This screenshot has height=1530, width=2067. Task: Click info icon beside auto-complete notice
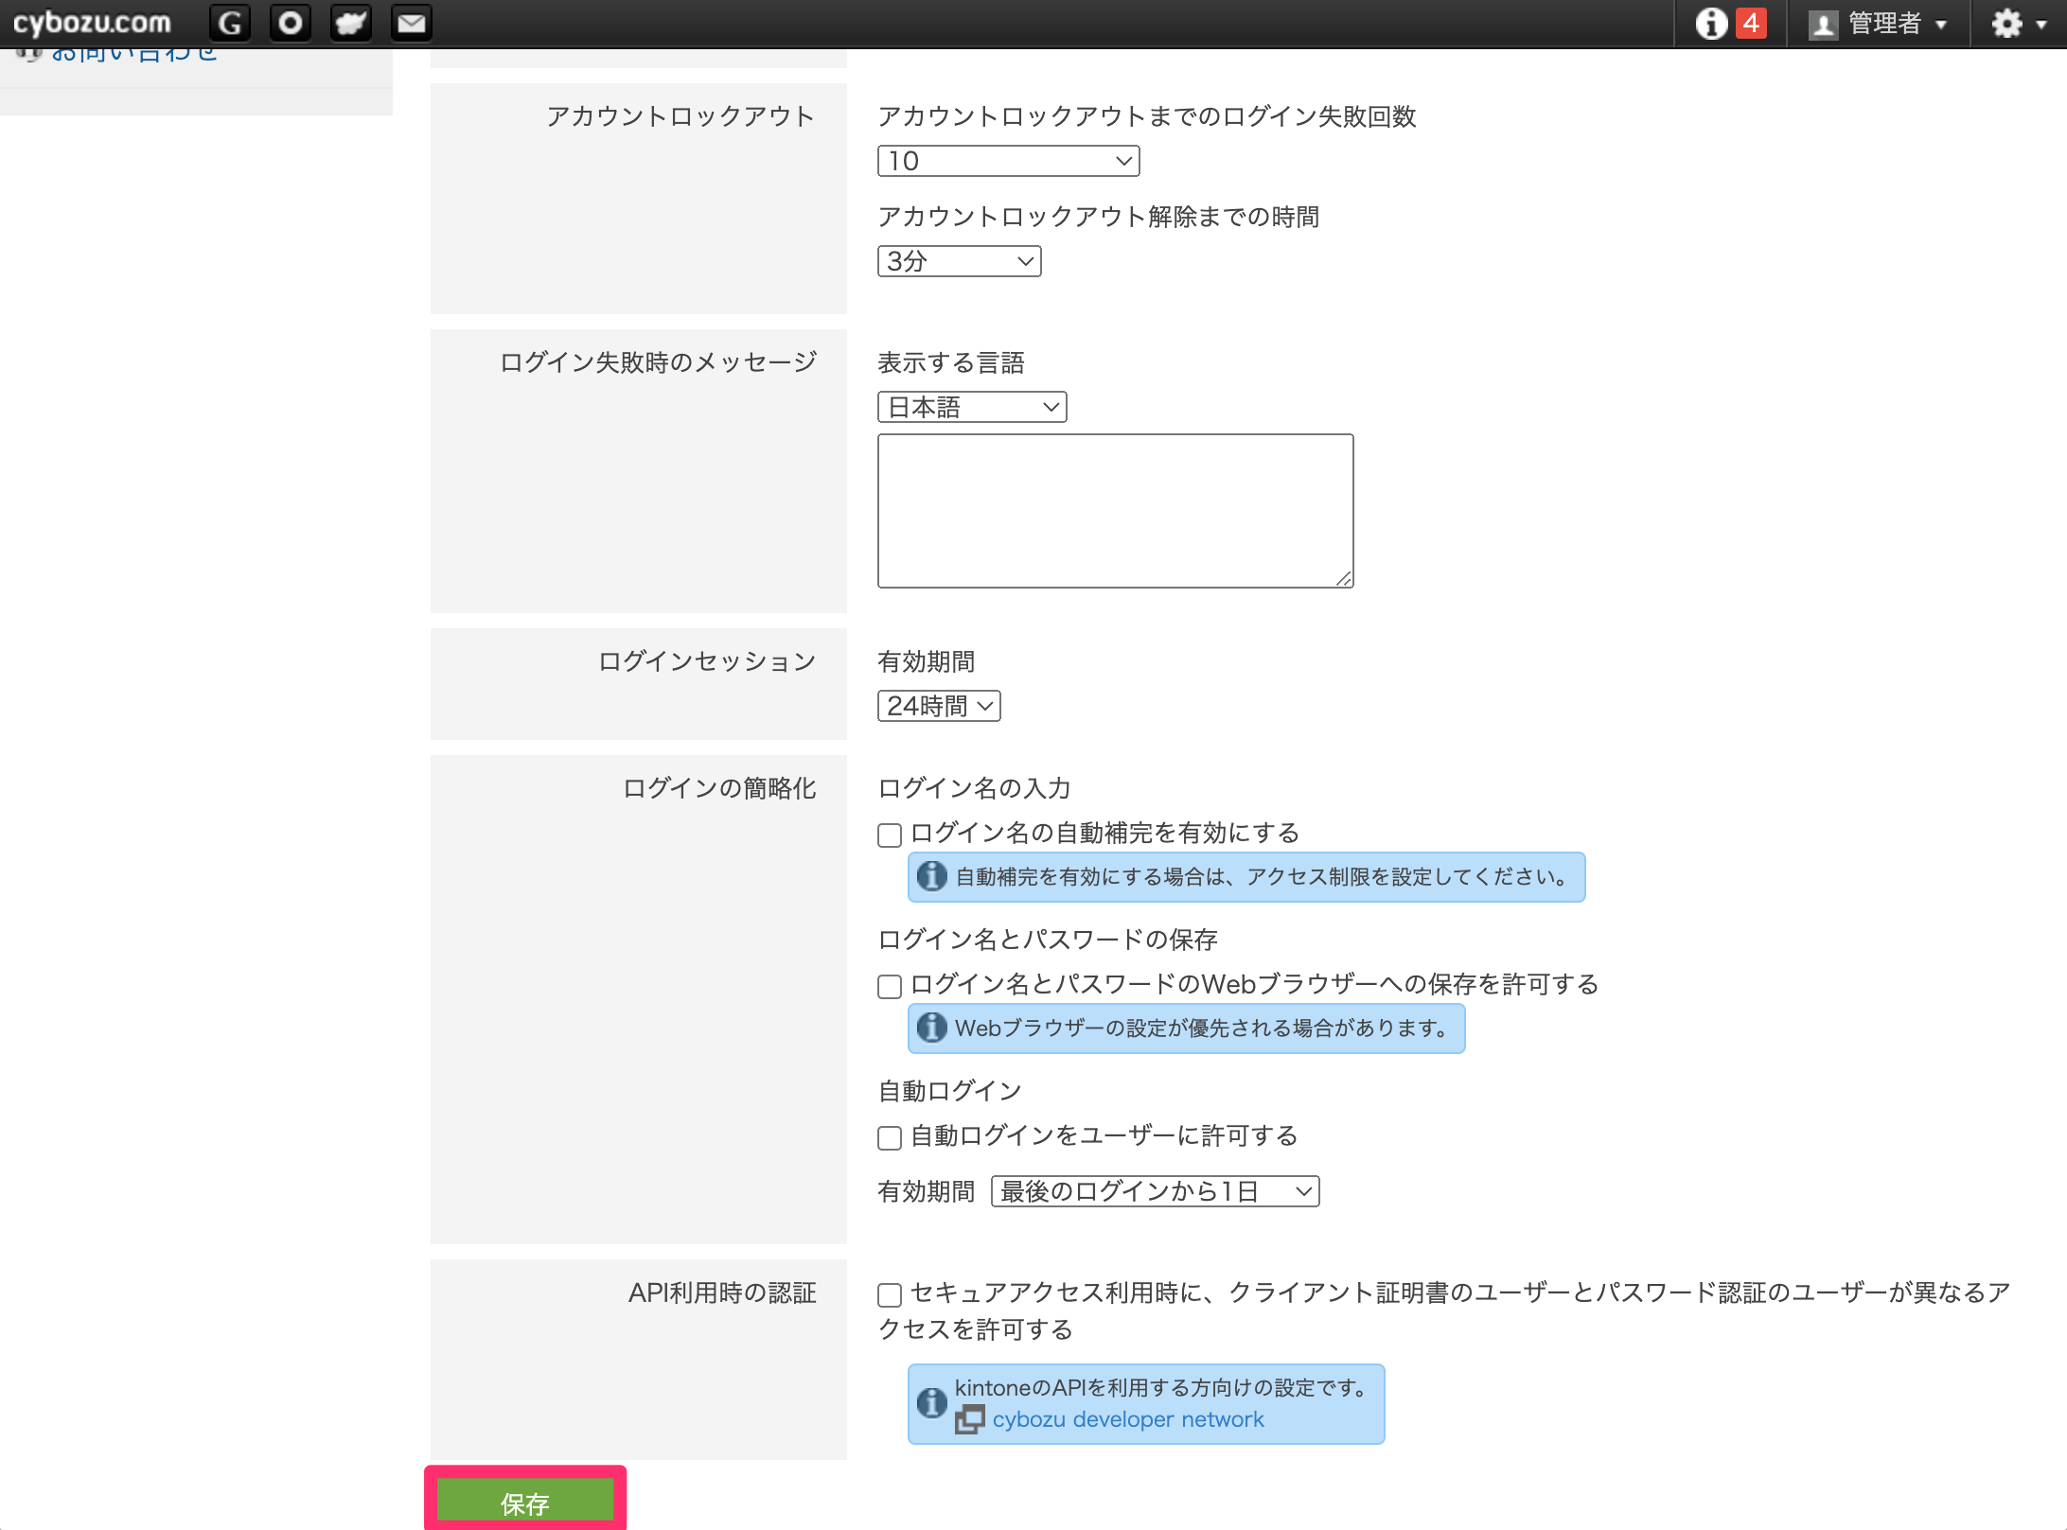(x=931, y=876)
